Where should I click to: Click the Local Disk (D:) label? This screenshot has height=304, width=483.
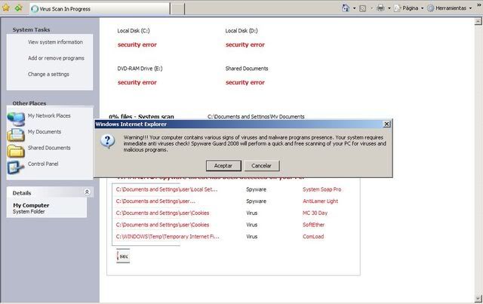pyautogui.click(x=241, y=30)
